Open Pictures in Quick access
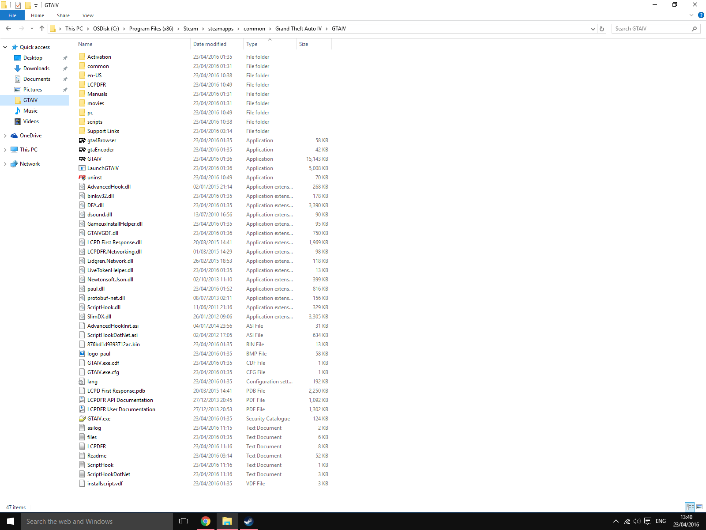Image resolution: width=706 pixels, height=530 pixels. coord(33,90)
